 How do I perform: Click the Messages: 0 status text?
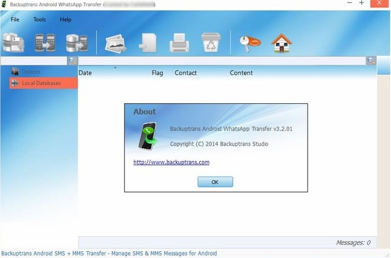pos(353,243)
